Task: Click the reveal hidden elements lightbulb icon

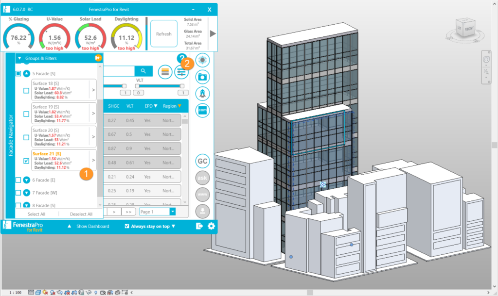Action: point(96,292)
